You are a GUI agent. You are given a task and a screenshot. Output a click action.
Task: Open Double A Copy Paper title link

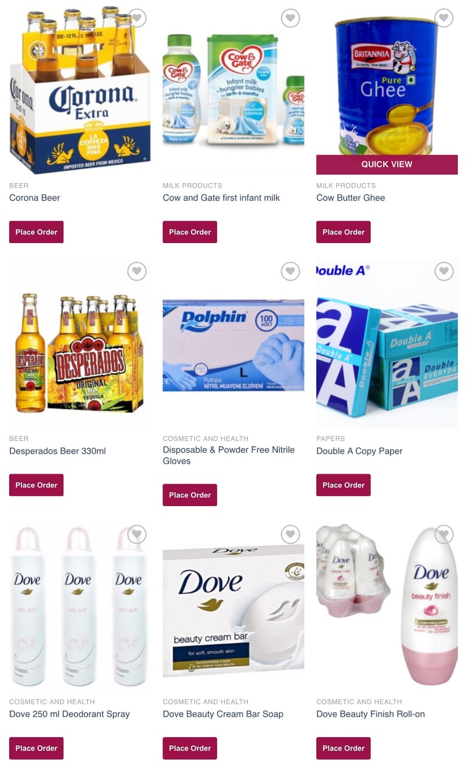[359, 451]
